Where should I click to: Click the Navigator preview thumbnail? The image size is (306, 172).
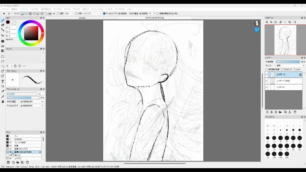click(x=285, y=40)
